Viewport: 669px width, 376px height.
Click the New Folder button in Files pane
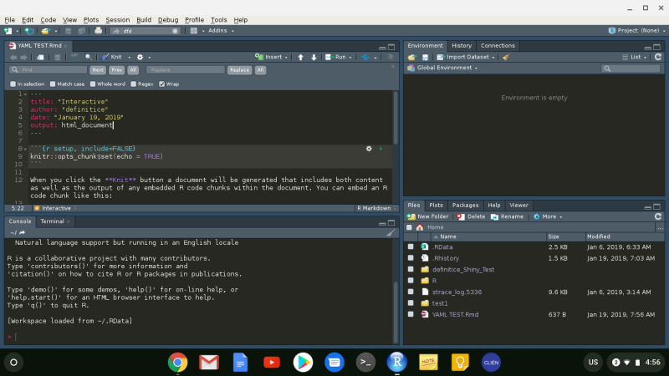(x=429, y=216)
